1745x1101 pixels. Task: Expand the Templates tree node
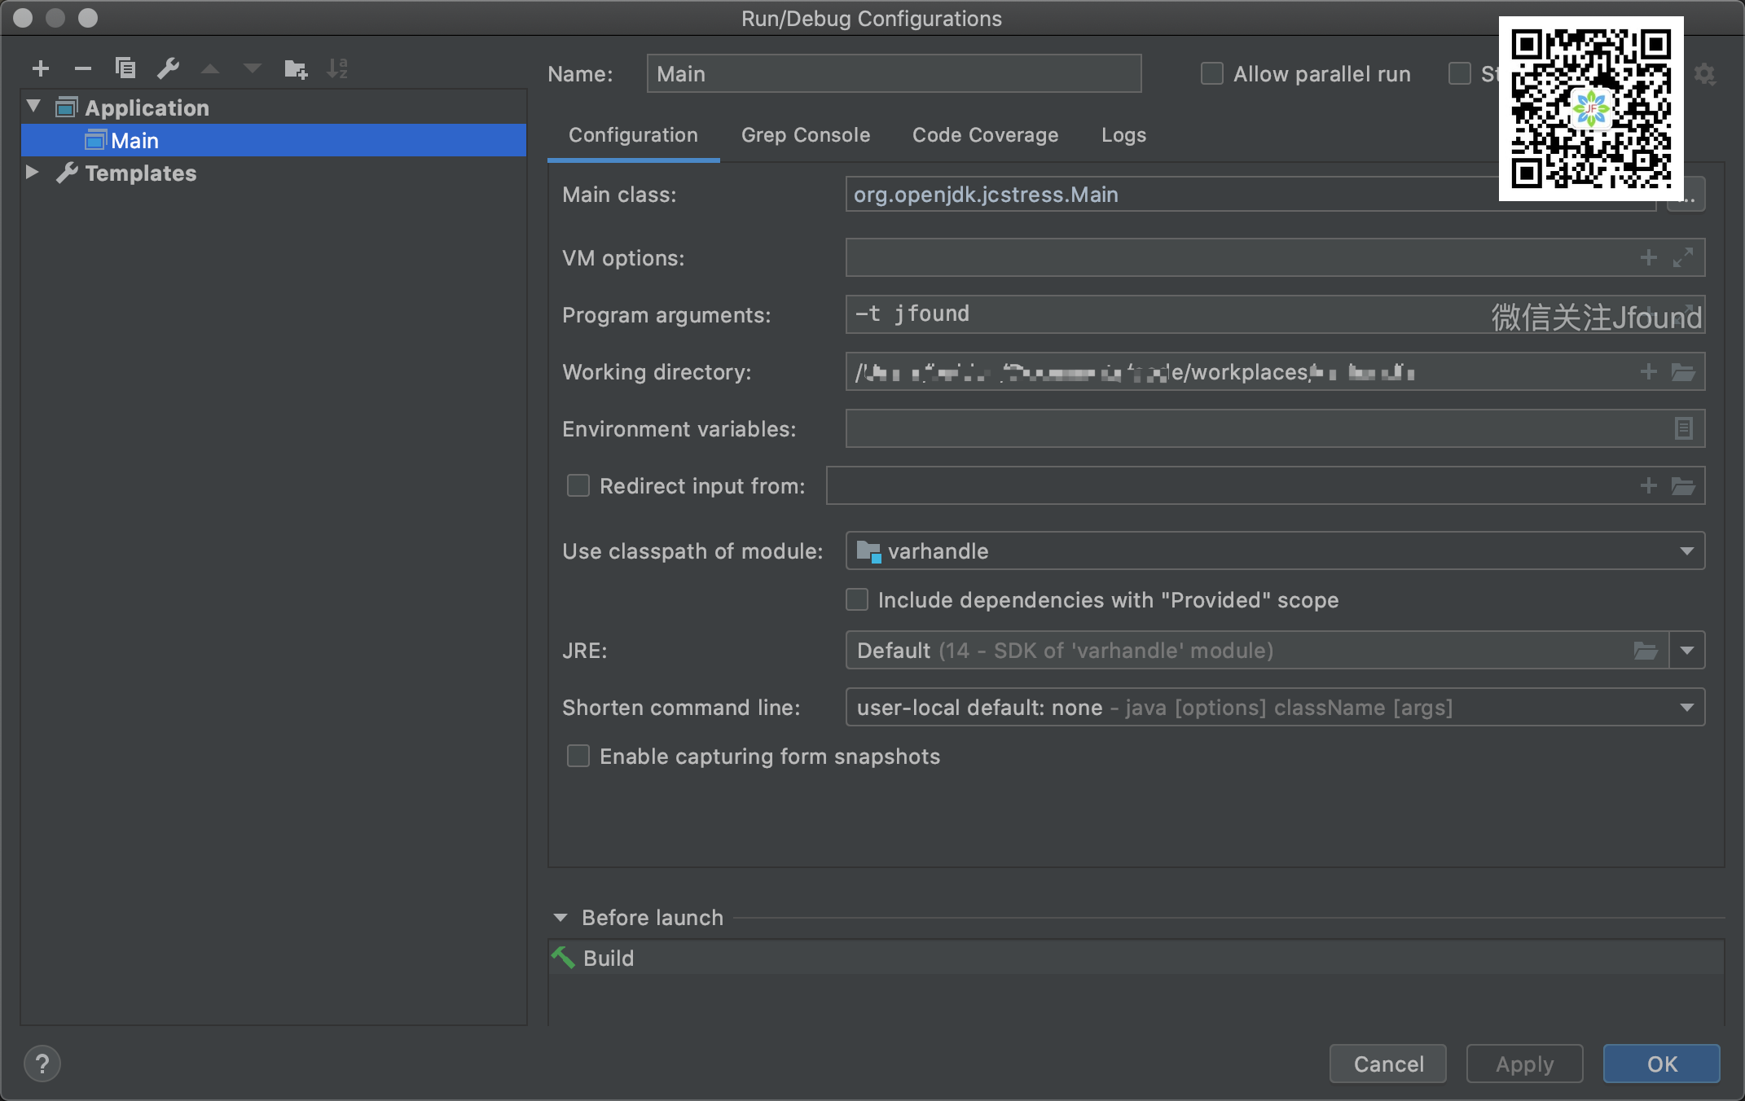[x=32, y=173]
